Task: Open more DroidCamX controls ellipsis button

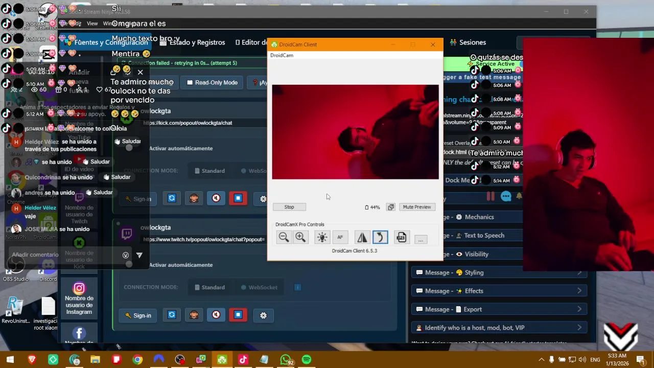Action: [x=421, y=239]
